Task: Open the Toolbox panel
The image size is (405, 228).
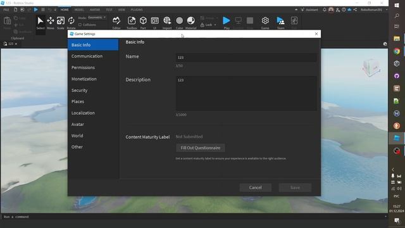Action: point(132,23)
